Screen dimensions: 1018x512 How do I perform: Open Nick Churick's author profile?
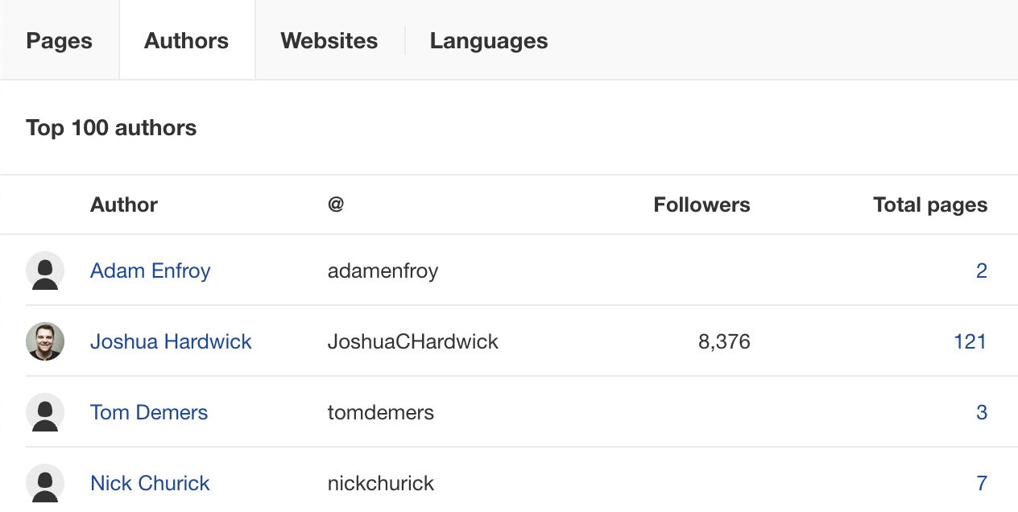[150, 482]
